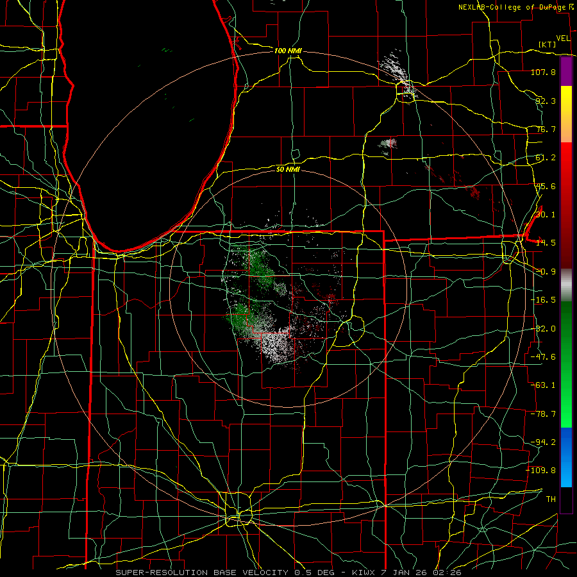Click the 30.1 velocity scale value
Screen dimensions: 577x577
[546, 215]
